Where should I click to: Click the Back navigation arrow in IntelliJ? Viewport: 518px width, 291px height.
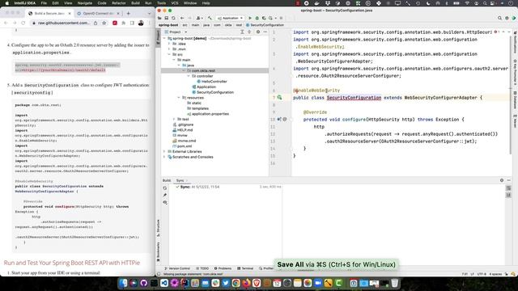(x=182, y=18)
